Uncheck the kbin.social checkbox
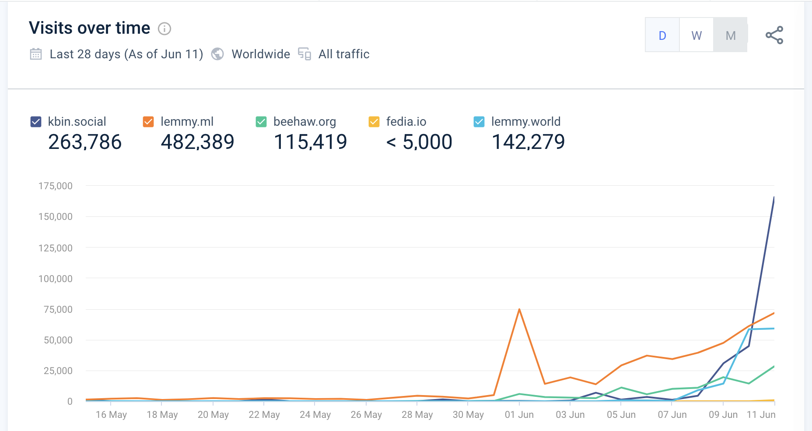812x431 pixels. click(x=36, y=122)
